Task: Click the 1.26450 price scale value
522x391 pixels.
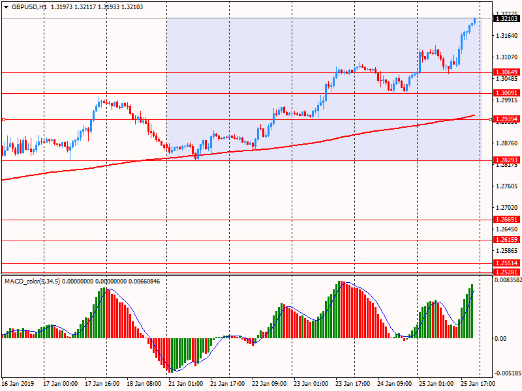Action: pyautogui.click(x=507, y=229)
